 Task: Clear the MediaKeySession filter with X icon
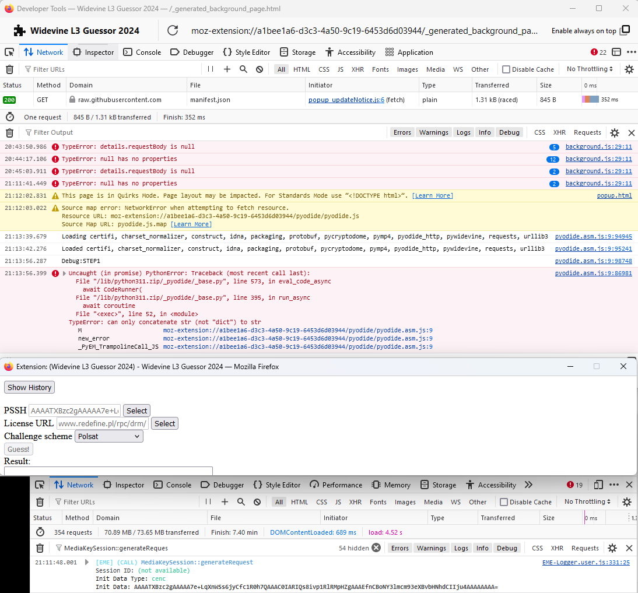click(376, 548)
